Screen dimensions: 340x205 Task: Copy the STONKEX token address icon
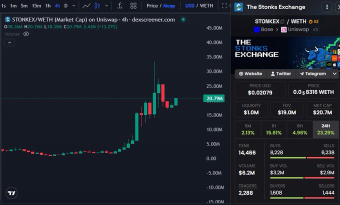pyautogui.click(x=282, y=21)
